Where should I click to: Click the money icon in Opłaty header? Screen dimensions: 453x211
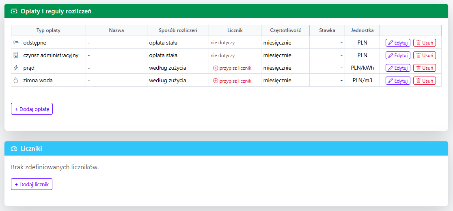[x=14, y=11]
